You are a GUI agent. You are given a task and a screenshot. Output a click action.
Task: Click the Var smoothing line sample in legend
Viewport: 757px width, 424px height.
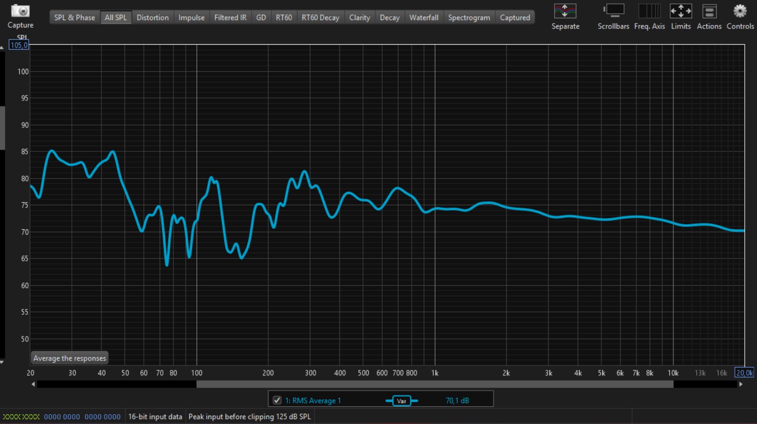(x=401, y=401)
